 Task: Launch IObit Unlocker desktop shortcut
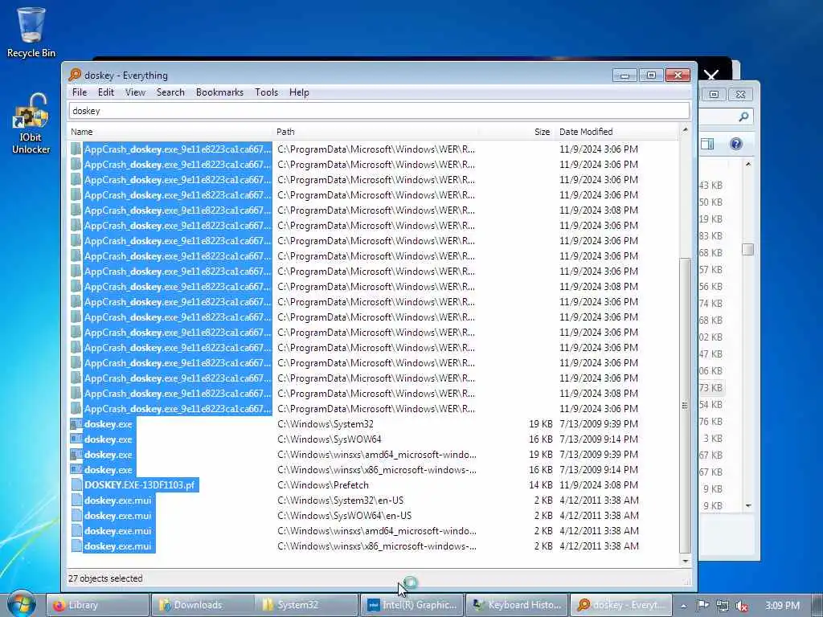pyautogui.click(x=31, y=124)
